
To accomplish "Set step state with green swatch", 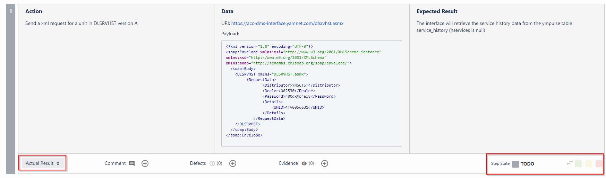I will (x=578, y=164).
